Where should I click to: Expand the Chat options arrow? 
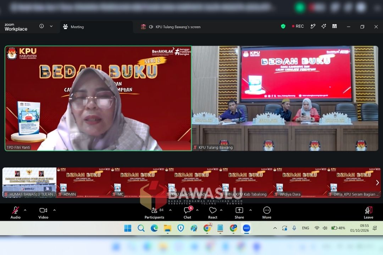(197, 210)
